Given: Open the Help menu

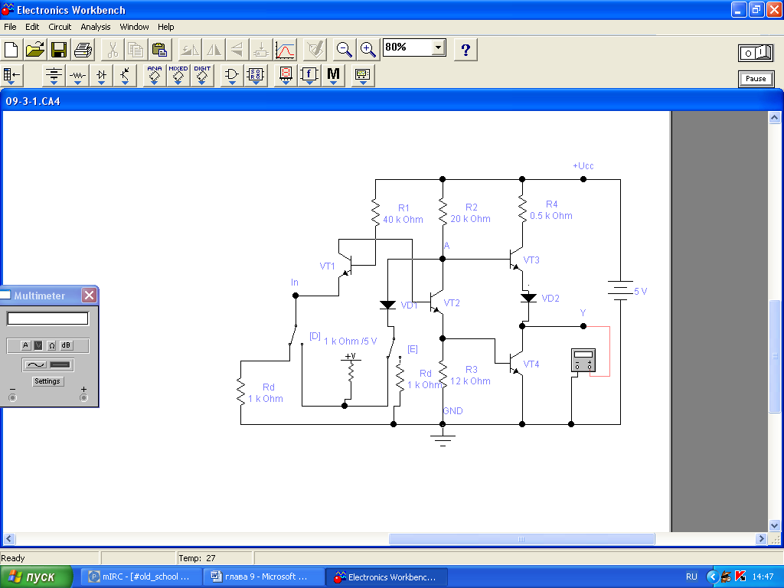Looking at the screenshot, I should tap(166, 27).
